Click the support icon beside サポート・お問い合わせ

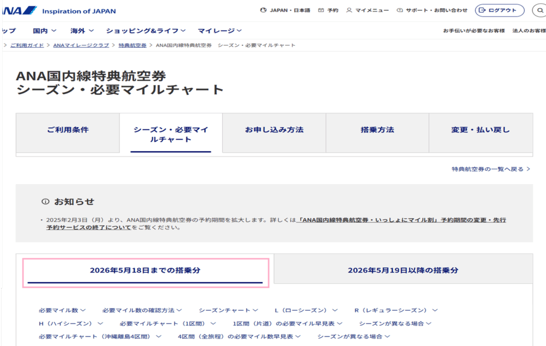tap(400, 11)
